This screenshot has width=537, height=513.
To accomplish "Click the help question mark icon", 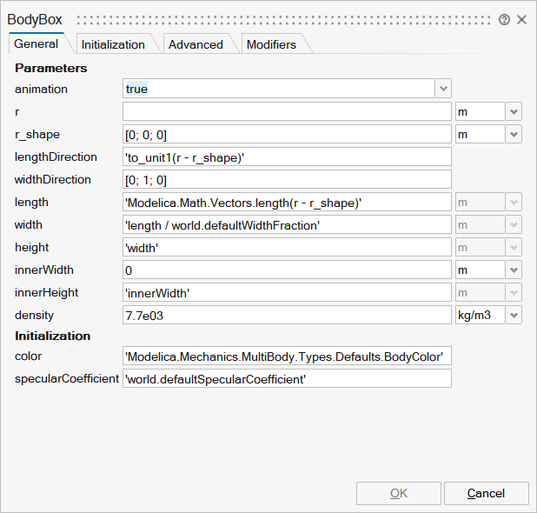I will (504, 19).
